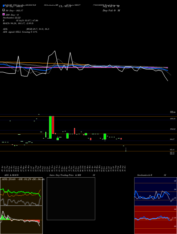Click the 'Intra Day Trading Price & MR SI' title
This screenshot has width=177, height=234.
[x=72, y=175]
